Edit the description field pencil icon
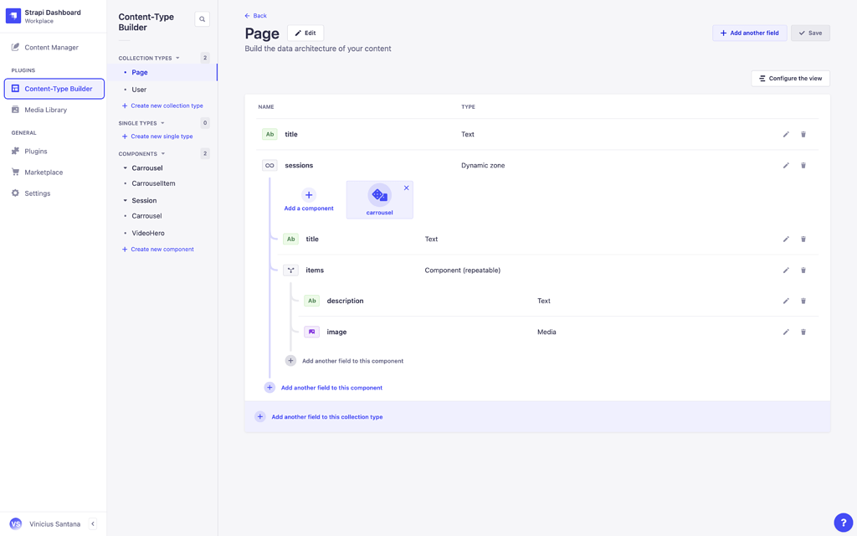The image size is (857, 536). point(786,301)
